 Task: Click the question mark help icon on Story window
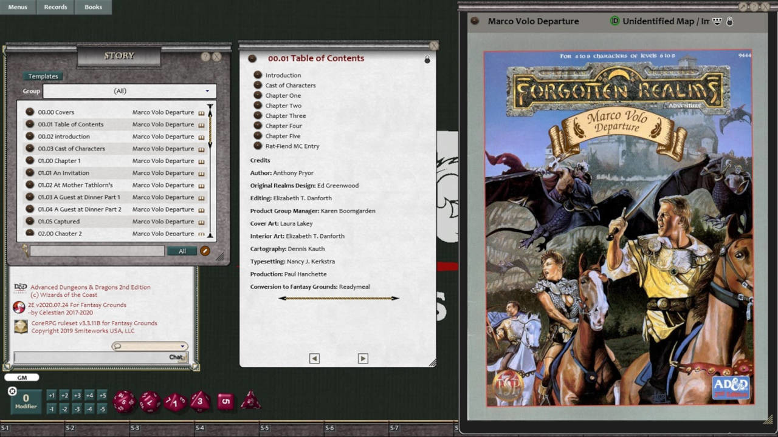point(207,56)
